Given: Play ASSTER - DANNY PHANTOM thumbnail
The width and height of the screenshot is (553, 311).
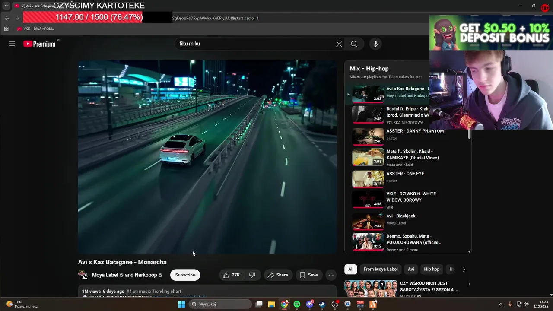Looking at the screenshot, I should (x=368, y=136).
